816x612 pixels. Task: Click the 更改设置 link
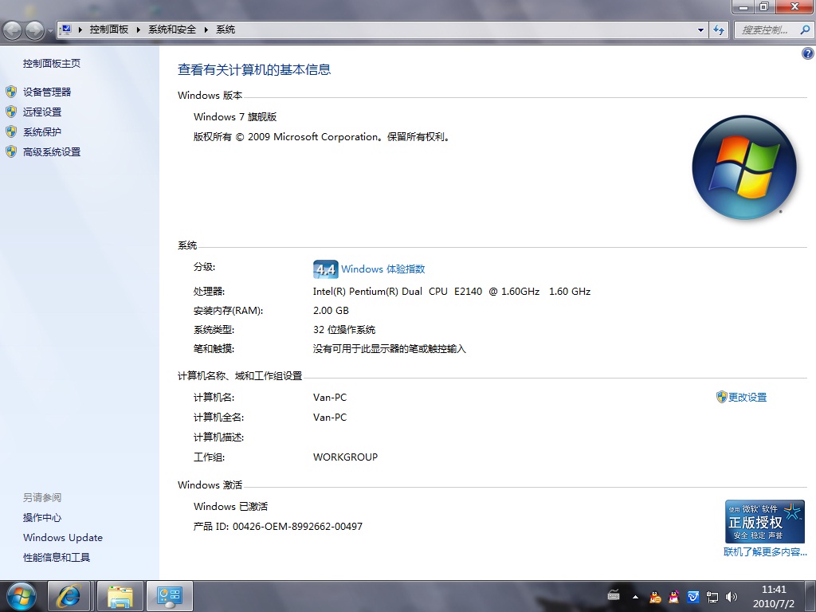pos(747,397)
